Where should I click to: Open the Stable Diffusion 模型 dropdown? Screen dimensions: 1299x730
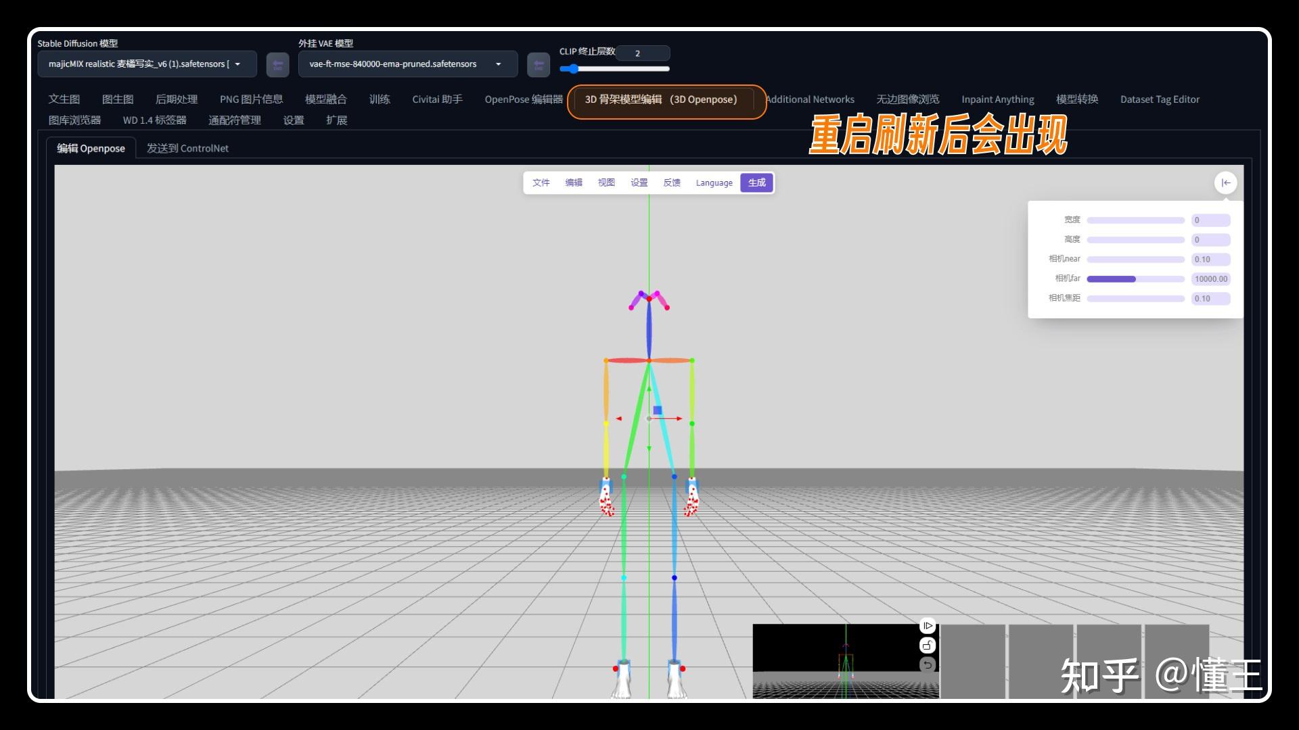click(x=145, y=64)
